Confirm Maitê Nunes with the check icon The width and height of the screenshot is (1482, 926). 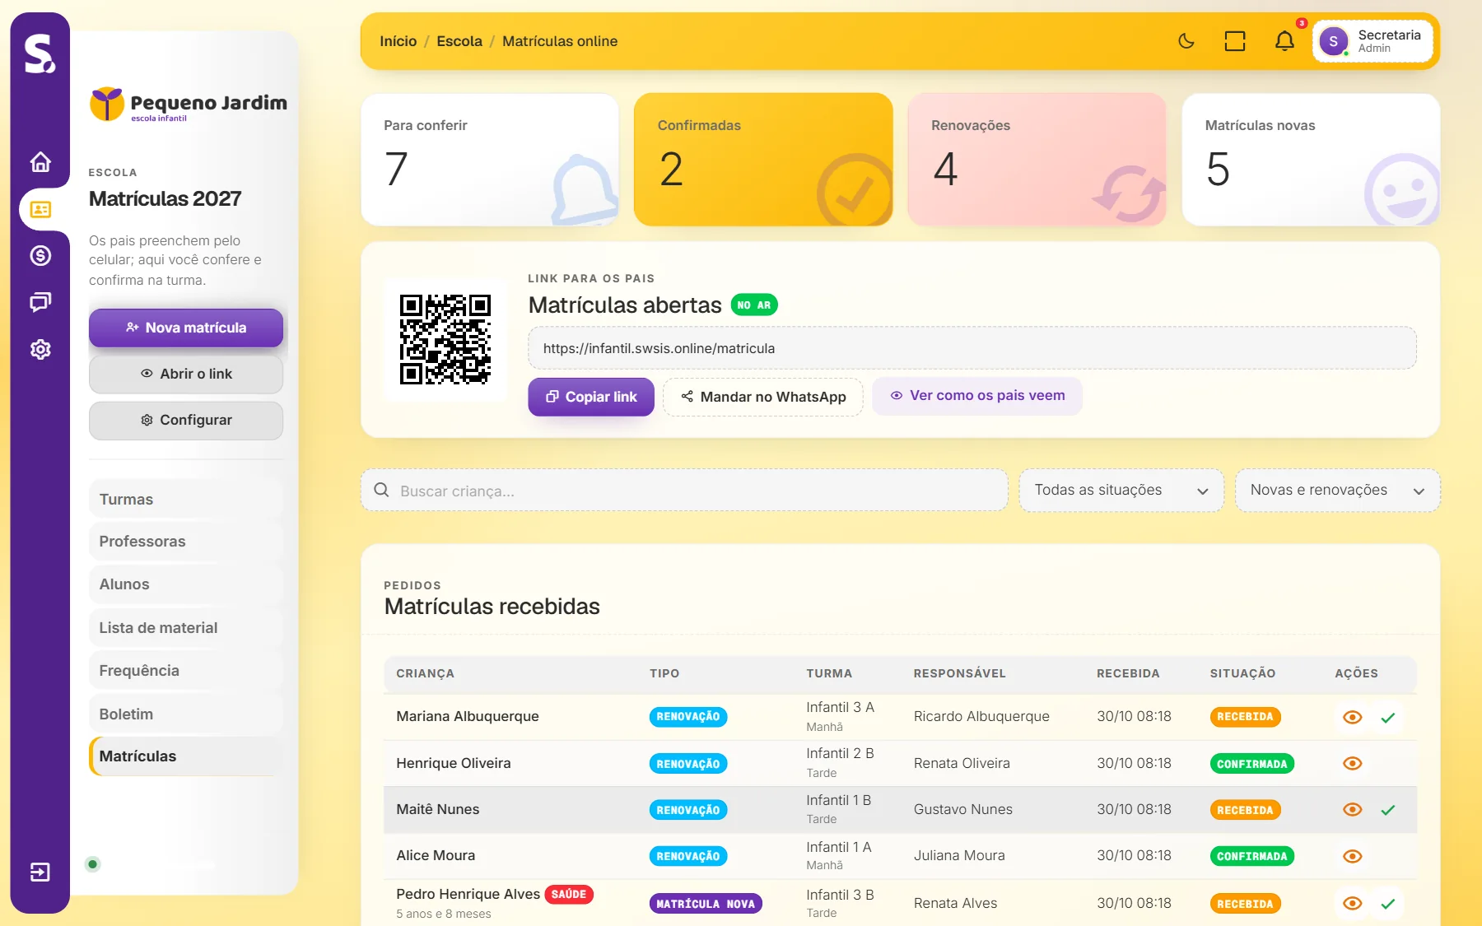pyautogui.click(x=1388, y=810)
